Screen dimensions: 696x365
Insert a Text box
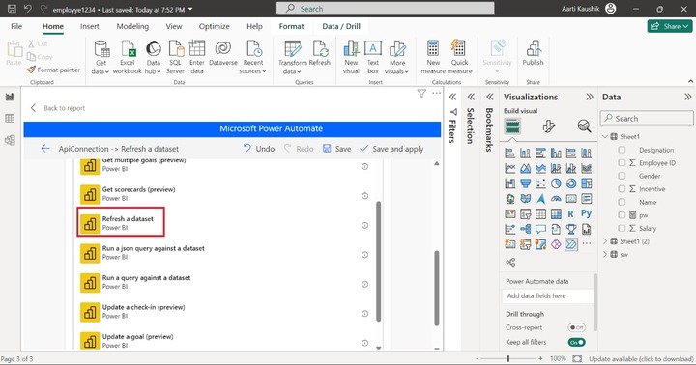pos(373,57)
